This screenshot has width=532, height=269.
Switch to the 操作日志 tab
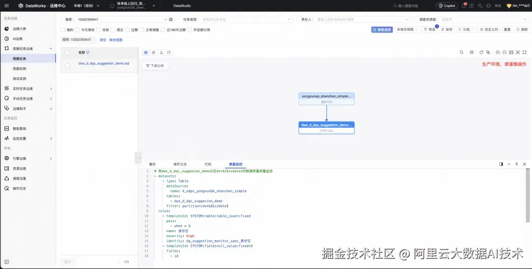coord(180,164)
